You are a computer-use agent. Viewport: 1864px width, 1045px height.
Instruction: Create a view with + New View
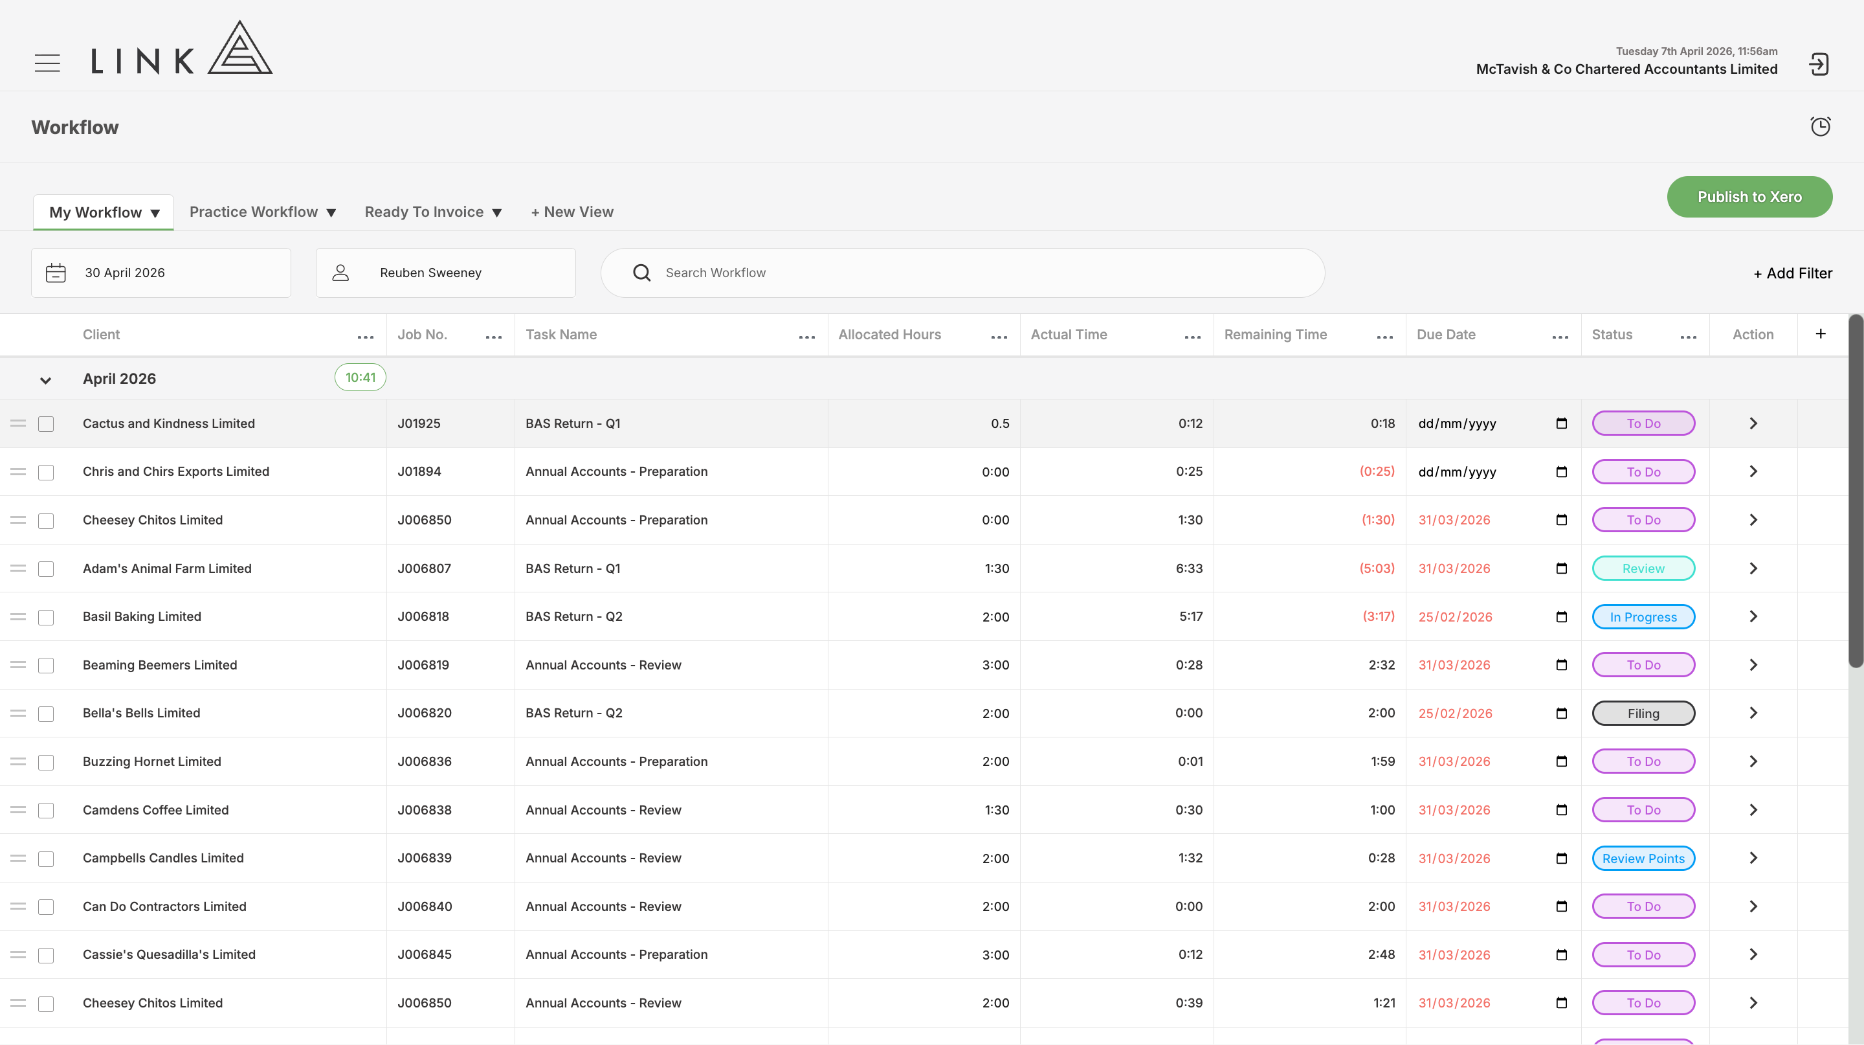coord(571,212)
